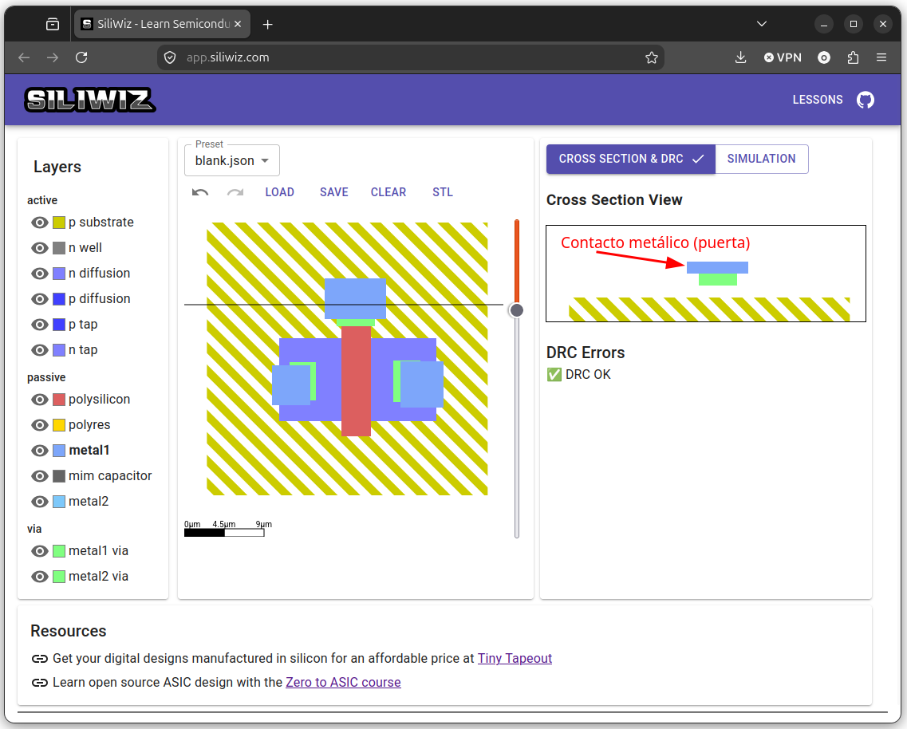Toggle the metal1 via eye icon
Image resolution: width=907 pixels, height=729 pixels.
pyautogui.click(x=39, y=551)
